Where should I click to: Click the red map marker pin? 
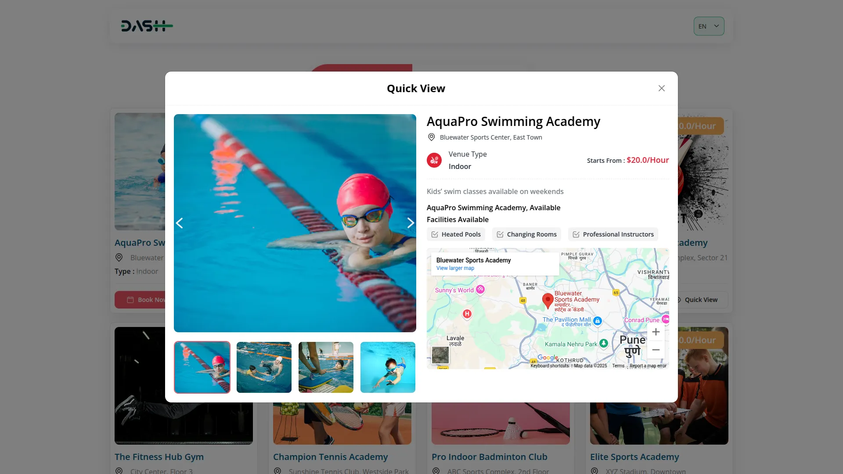click(x=548, y=301)
